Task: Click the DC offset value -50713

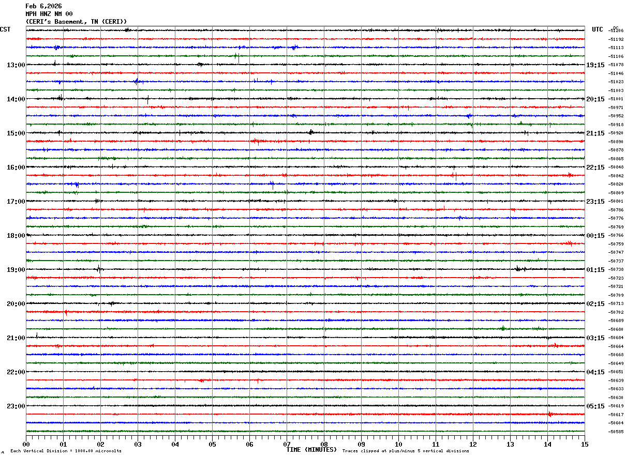Action: [616, 304]
